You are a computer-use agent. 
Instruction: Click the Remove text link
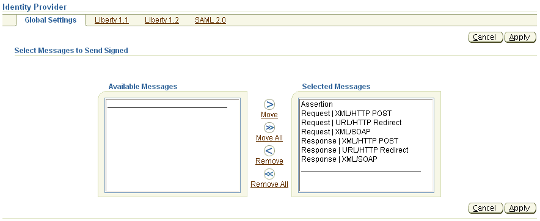pyautogui.click(x=269, y=161)
